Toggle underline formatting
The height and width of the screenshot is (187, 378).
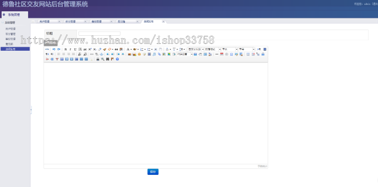pos(75,49)
